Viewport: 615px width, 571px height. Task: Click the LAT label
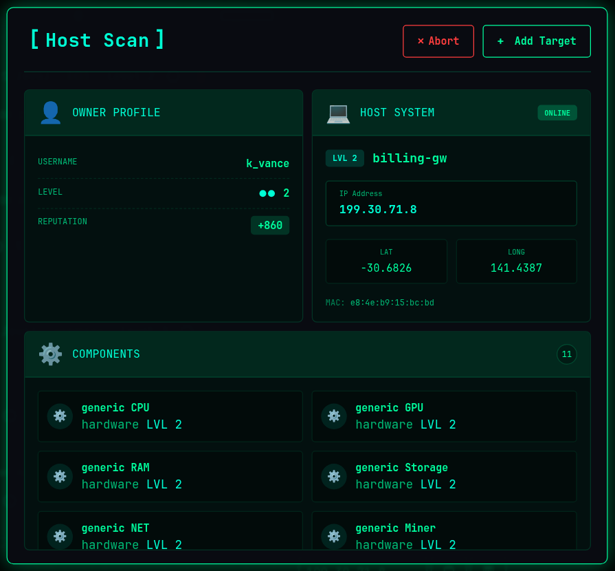pyautogui.click(x=386, y=252)
